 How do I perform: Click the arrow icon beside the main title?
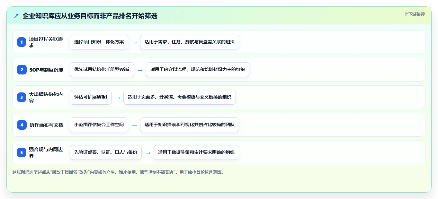pos(16,16)
